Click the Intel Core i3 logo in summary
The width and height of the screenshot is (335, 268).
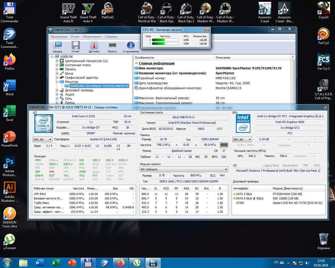pos(44,124)
